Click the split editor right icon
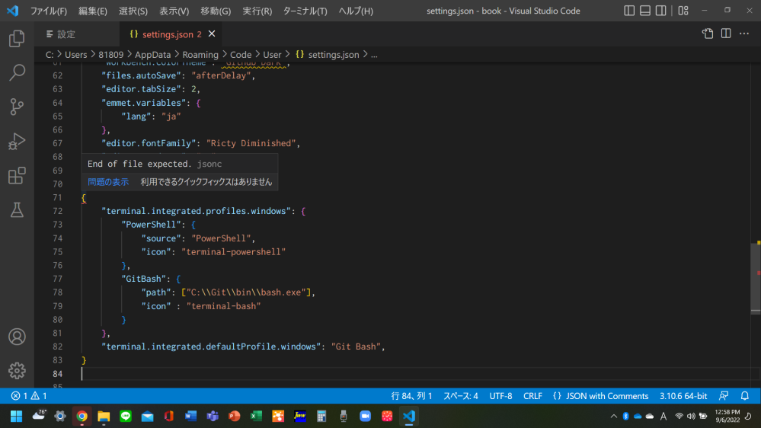 tap(726, 34)
